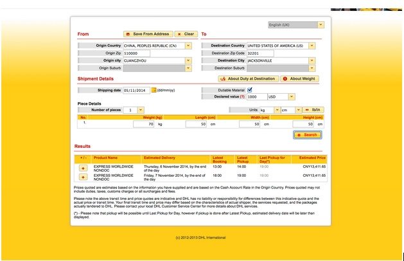
Task: Click Save From Address button
Action: click(x=148, y=34)
